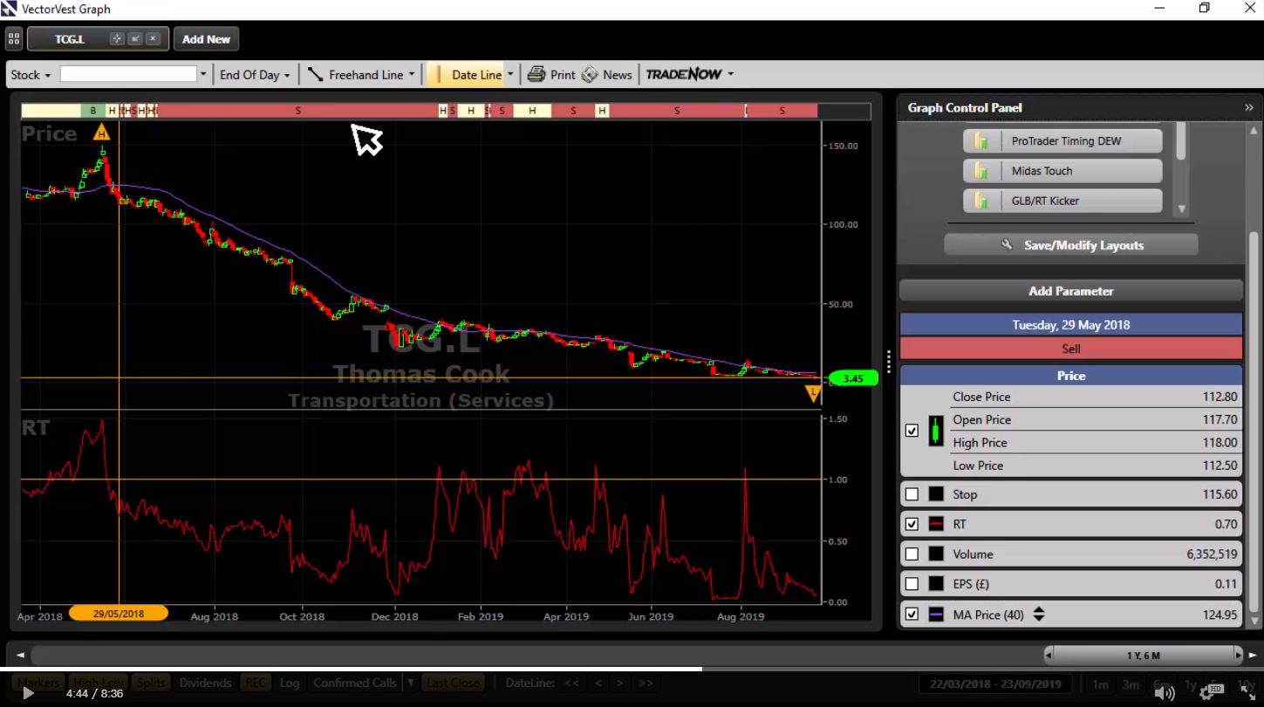1264x707 pixels.
Task: Click the TradeNow logo
Action: tap(684, 74)
